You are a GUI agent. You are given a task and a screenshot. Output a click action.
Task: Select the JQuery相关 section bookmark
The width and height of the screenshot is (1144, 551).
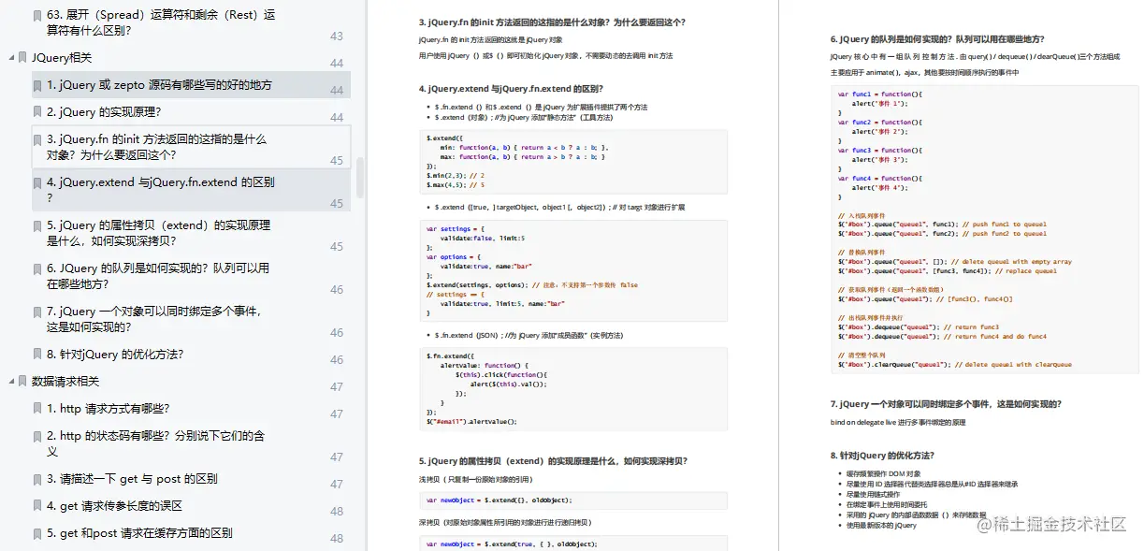62,58
